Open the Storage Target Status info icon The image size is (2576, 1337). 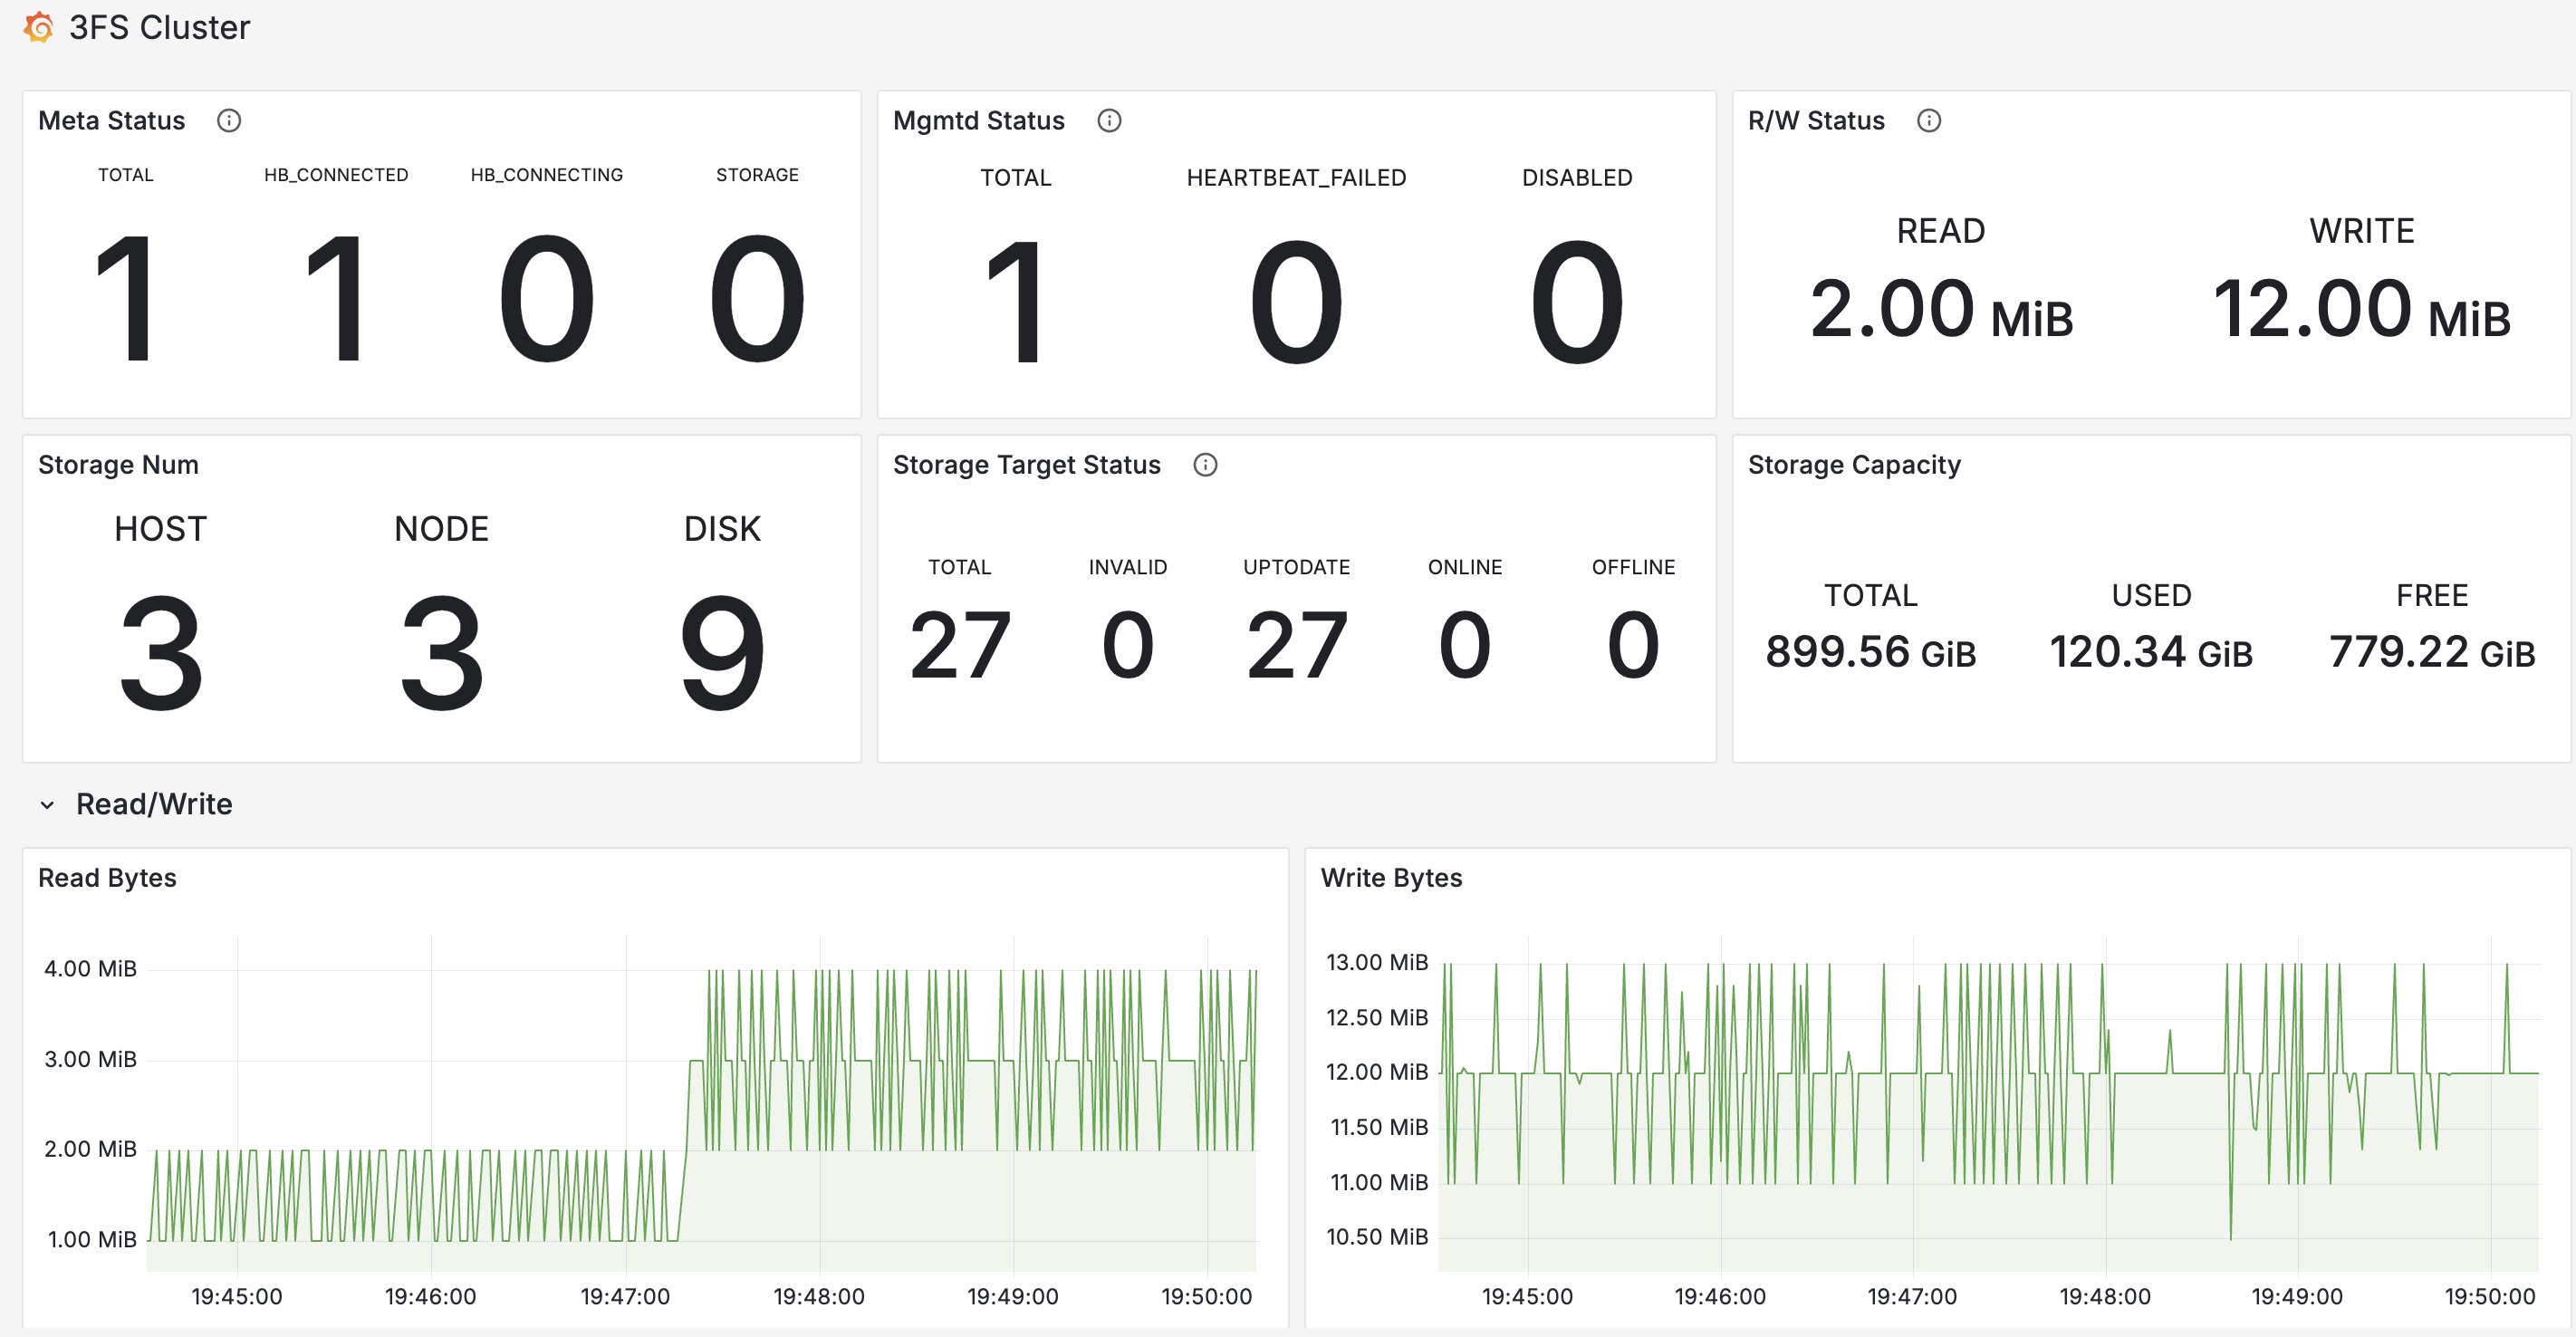tap(1205, 465)
